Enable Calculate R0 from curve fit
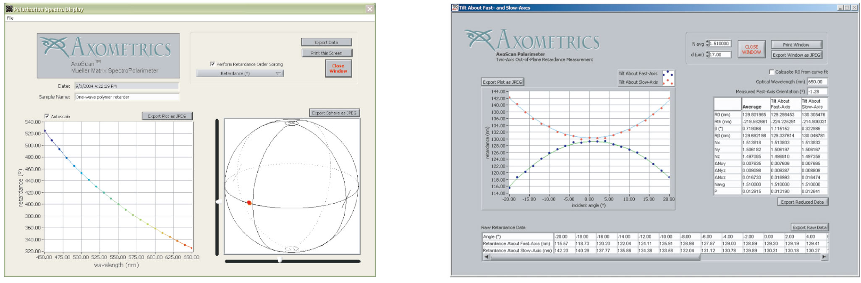Image resolution: width=861 pixels, height=283 pixels. click(x=771, y=72)
